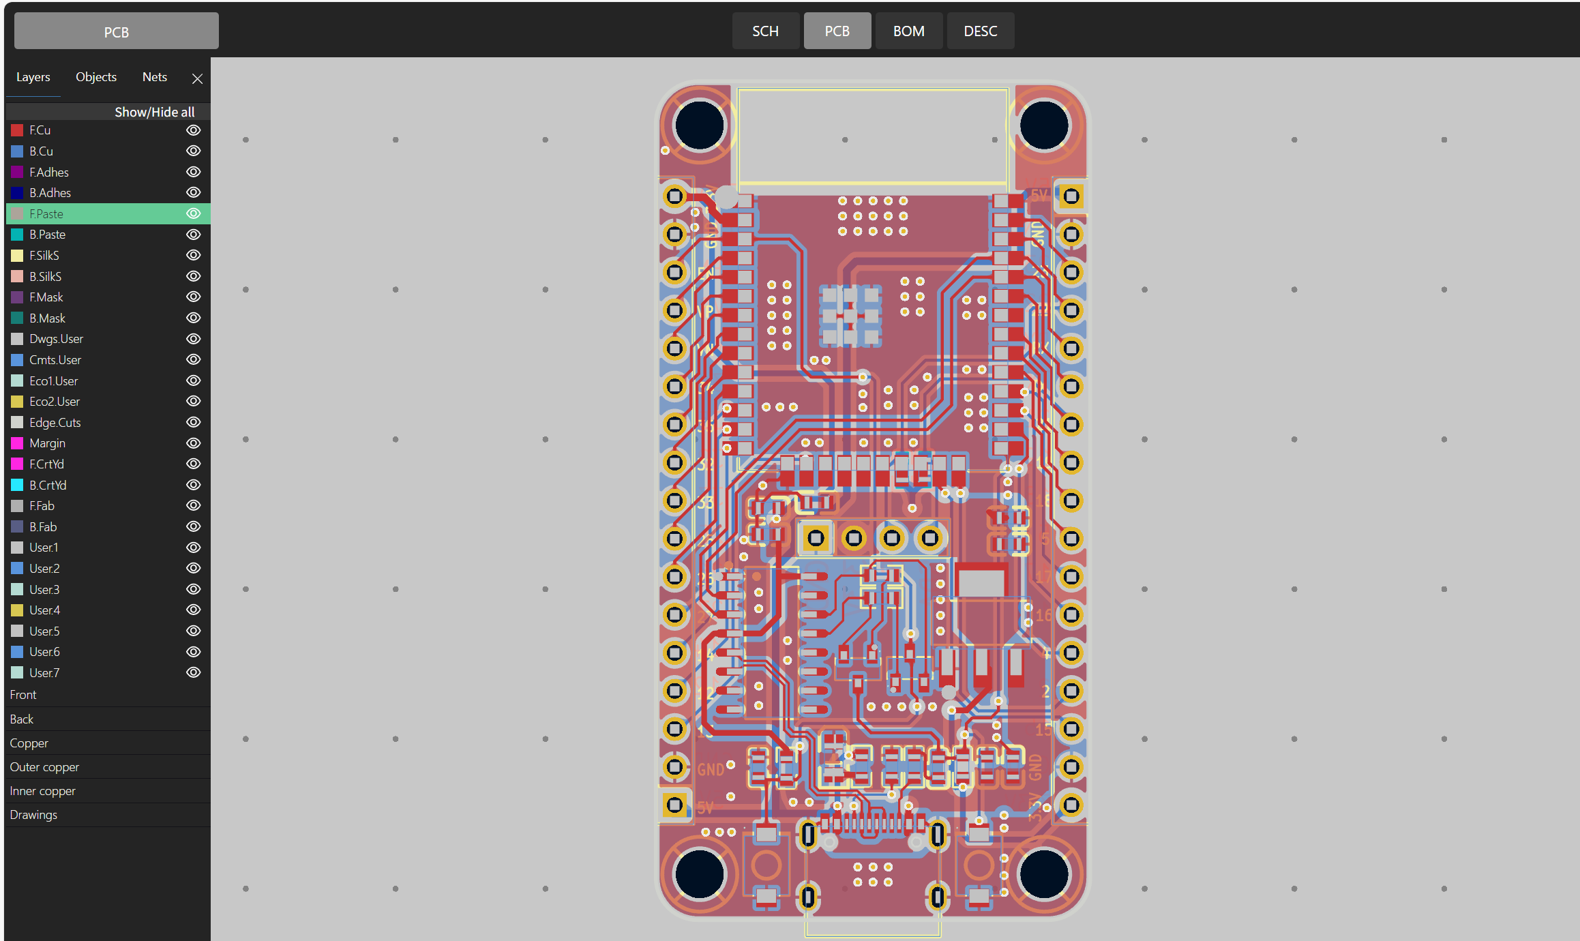Click Show/Hide all layers
Viewport: 1580px width, 941px height.
pyautogui.click(x=154, y=112)
